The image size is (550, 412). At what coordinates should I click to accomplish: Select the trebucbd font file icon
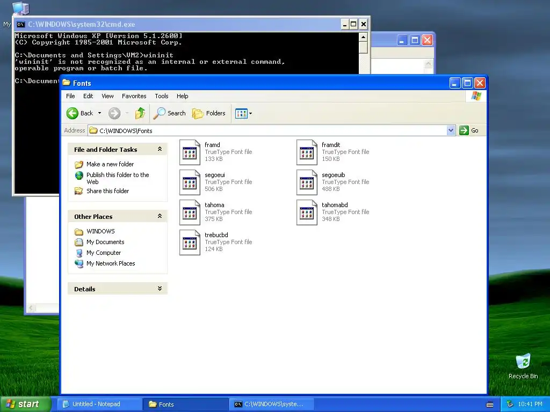[190, 242]
